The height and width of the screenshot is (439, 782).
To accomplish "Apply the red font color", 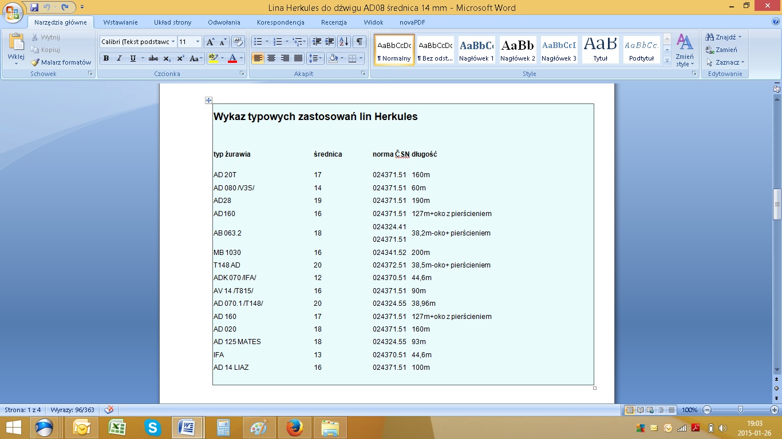I will coord(232,58).
